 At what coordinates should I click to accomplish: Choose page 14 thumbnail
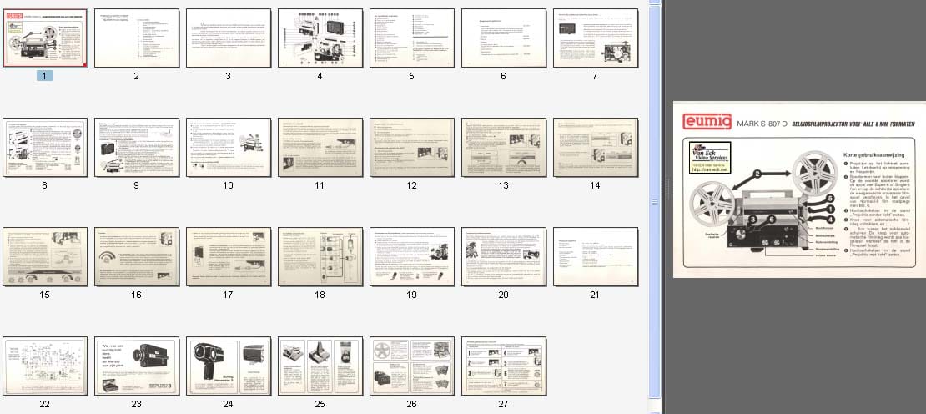tap(595, 147)
